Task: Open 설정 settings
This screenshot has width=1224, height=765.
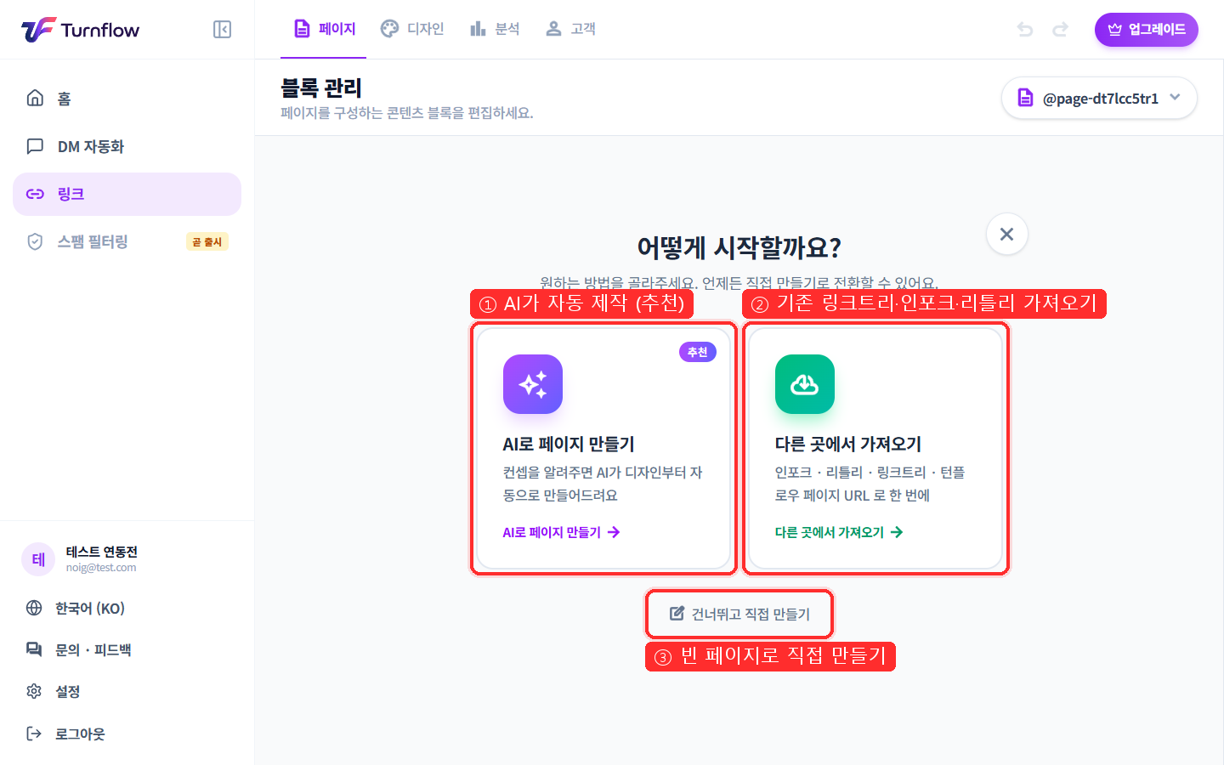Action: point(127,691)
